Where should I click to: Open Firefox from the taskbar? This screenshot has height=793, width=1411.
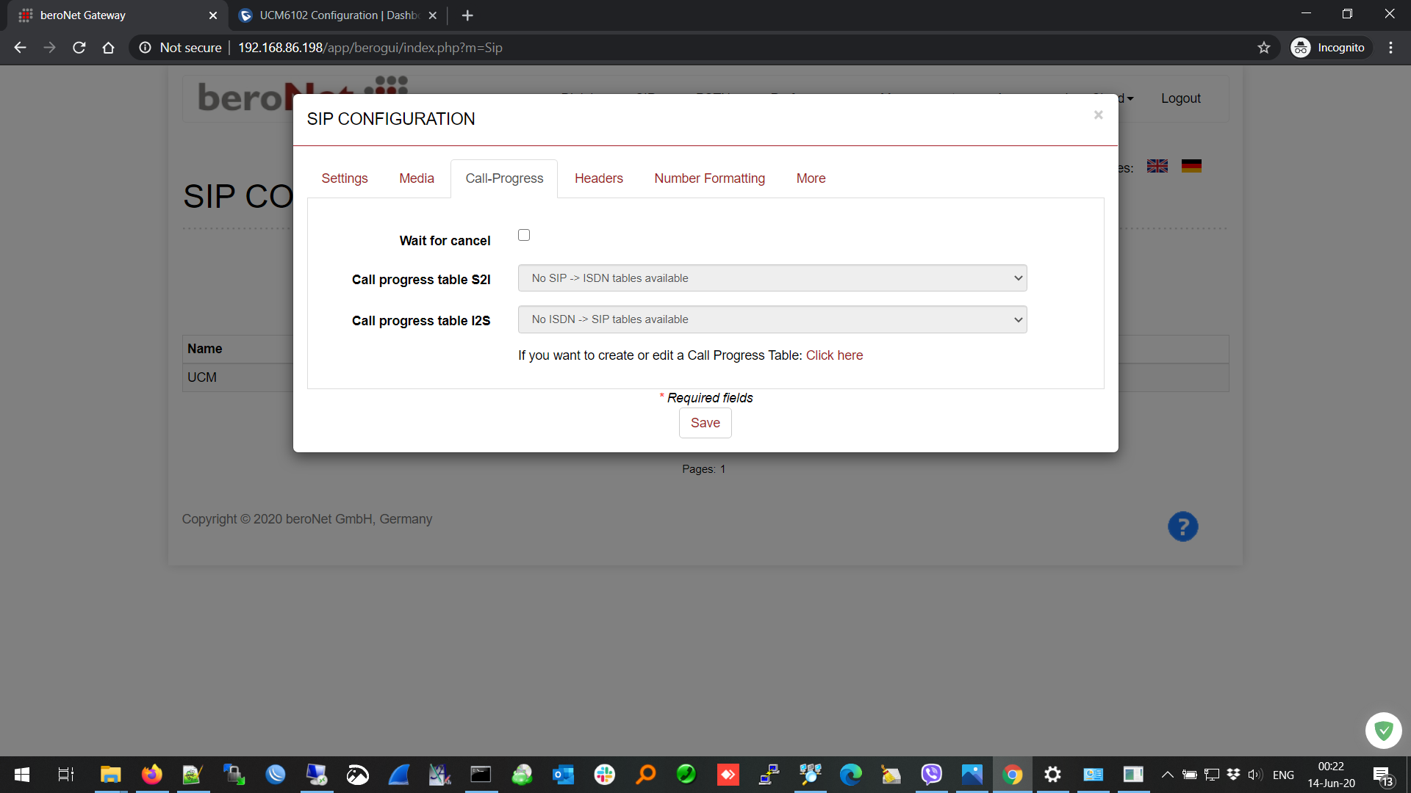[152, 774]
